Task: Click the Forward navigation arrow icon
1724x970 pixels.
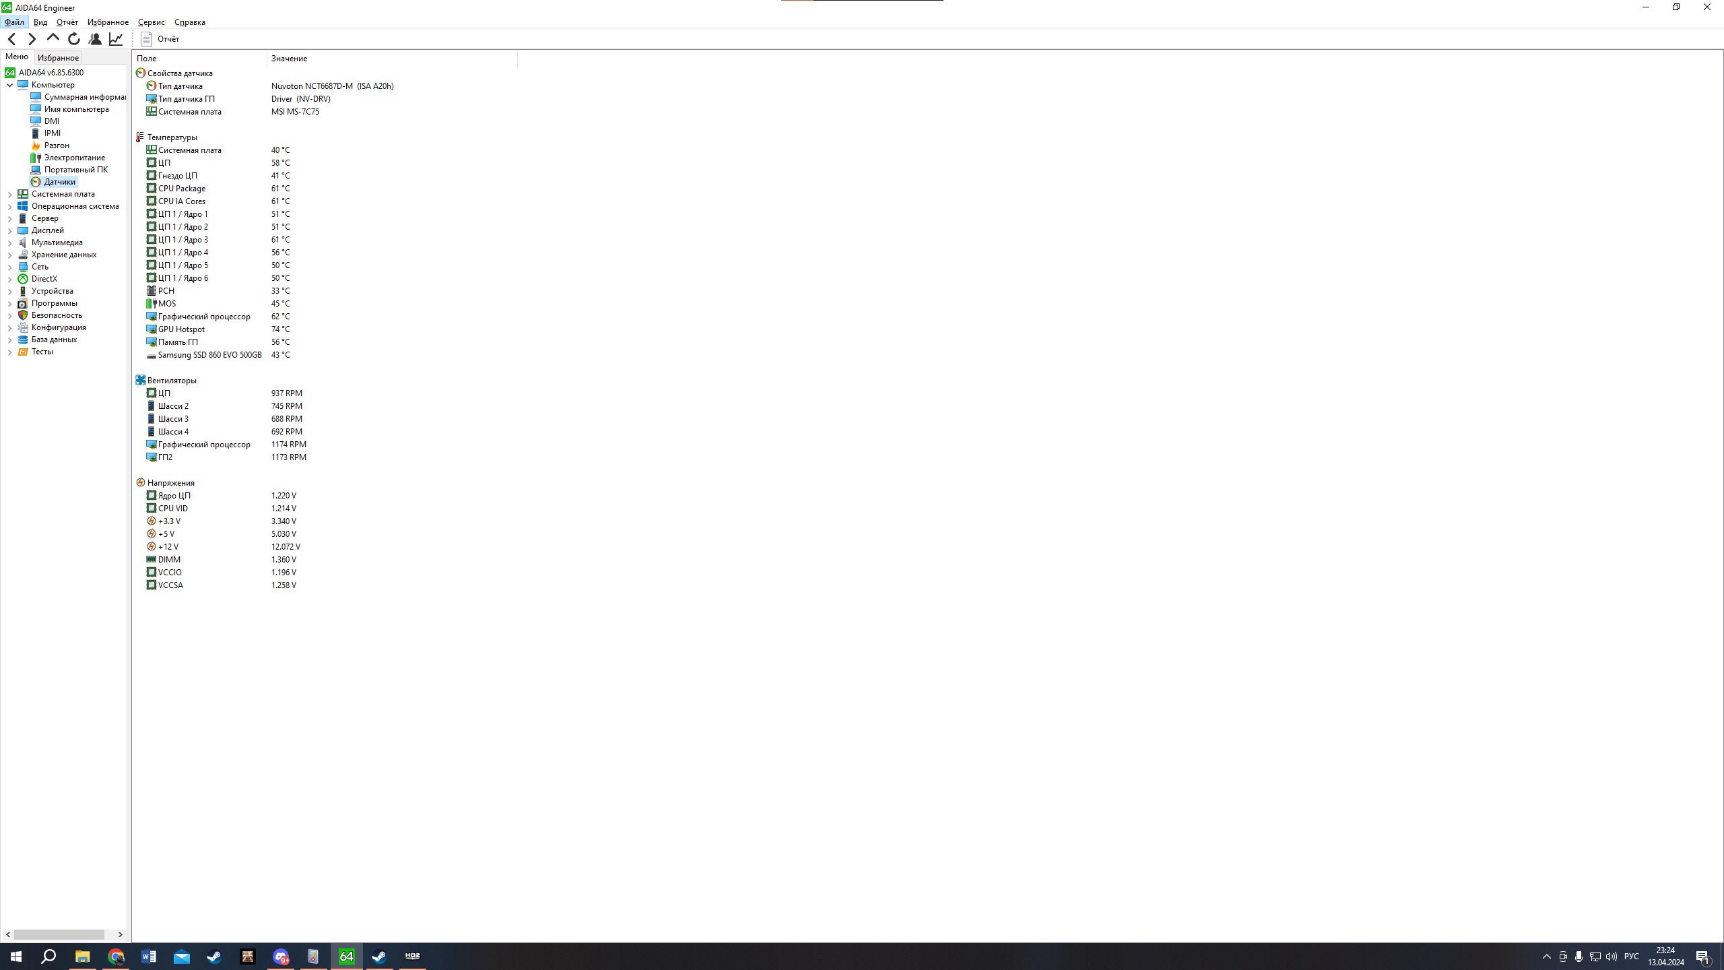Action: click(32, 38)
